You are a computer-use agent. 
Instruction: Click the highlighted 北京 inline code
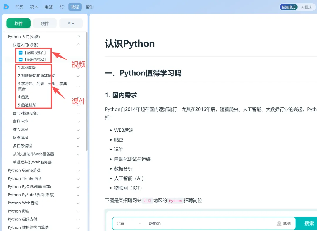pyautogui.click(x=147, y=200)
